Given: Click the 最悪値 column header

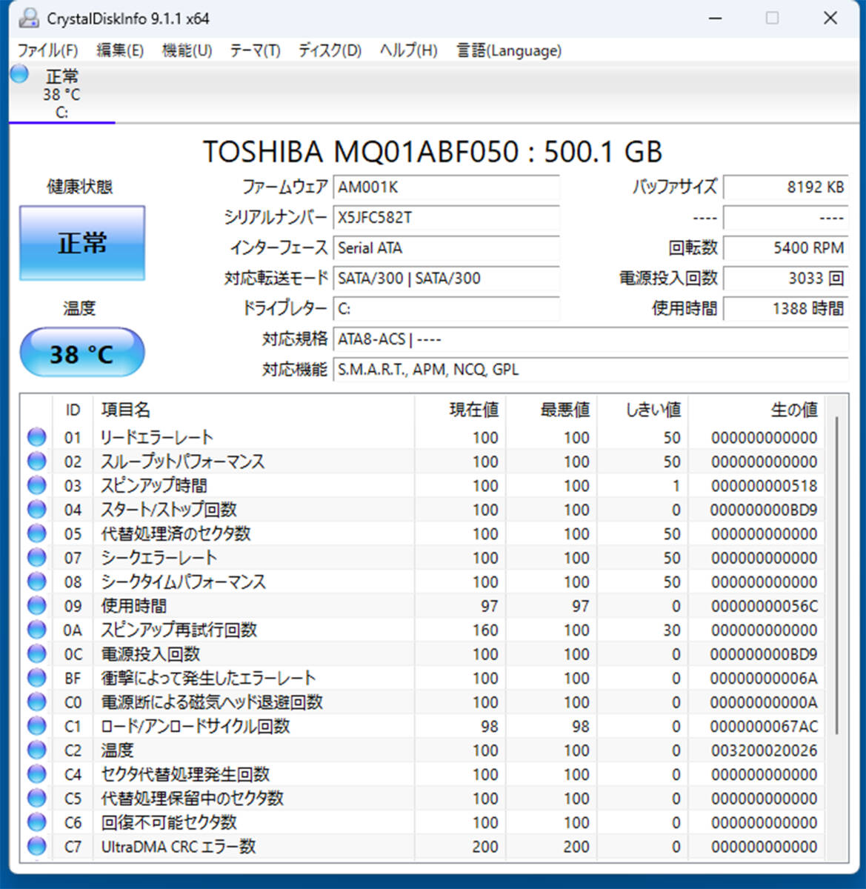Looking at the screenshot, I should point(550,410).
